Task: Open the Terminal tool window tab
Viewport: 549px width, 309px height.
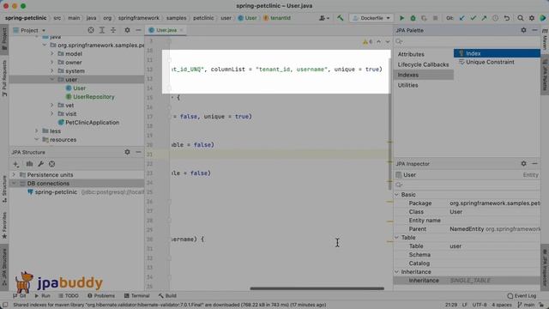Action: pos(136,295)
